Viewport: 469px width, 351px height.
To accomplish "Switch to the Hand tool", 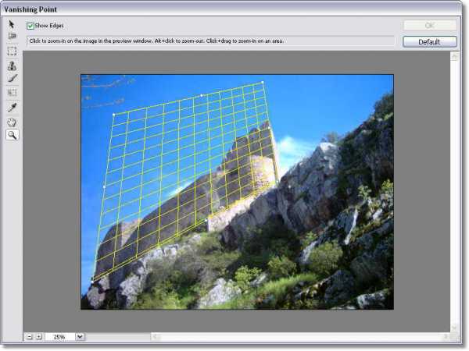I will point(12,122).
